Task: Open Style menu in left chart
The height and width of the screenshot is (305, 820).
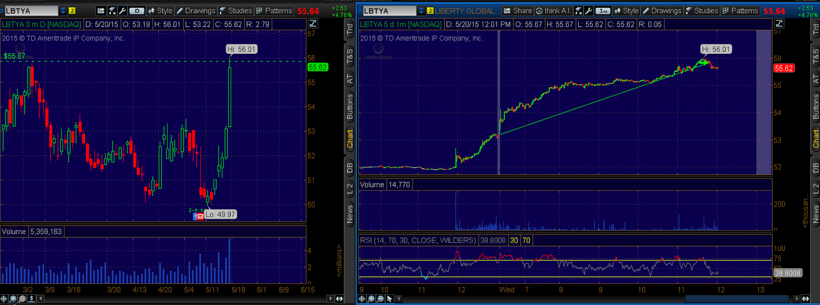Action: point(160,11)
